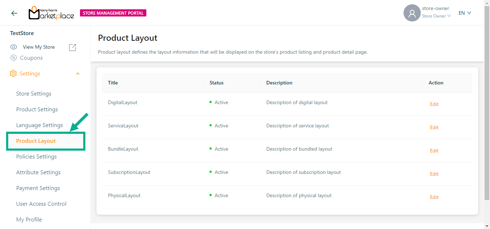Open the EN language dropdown
Viewport: 490px width, 229px height.
pos(465,13)
